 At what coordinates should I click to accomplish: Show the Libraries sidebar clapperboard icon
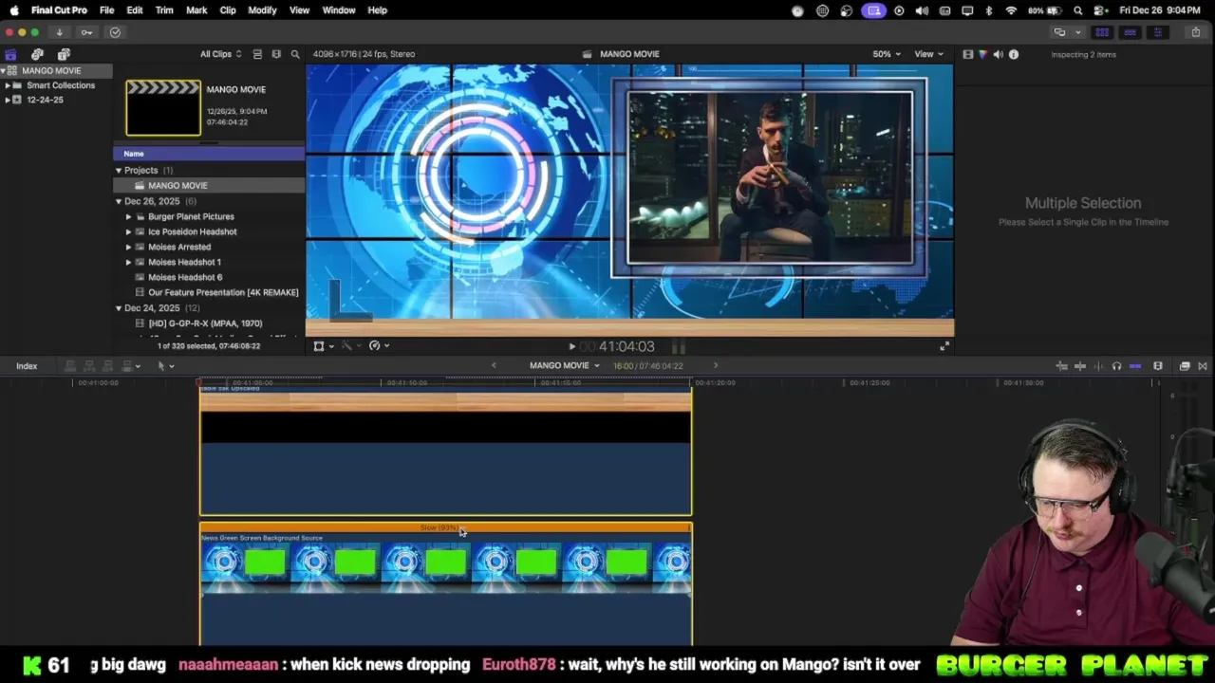(x=10, y=54)
